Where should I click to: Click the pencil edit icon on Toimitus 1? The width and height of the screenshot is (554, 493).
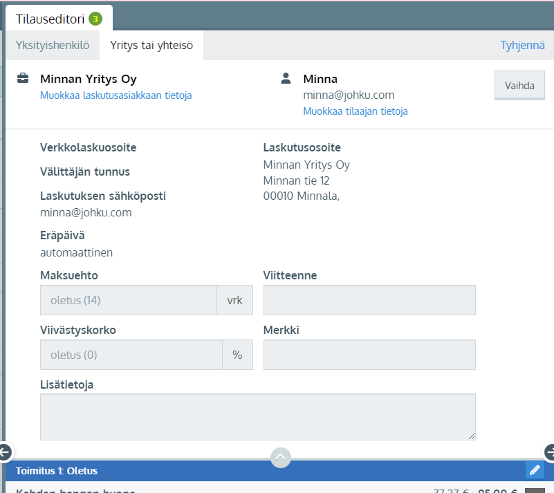(x=534, y=470)
